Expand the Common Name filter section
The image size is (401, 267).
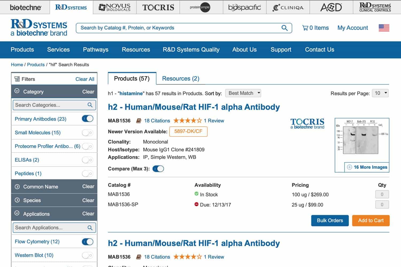pos(17,187)
